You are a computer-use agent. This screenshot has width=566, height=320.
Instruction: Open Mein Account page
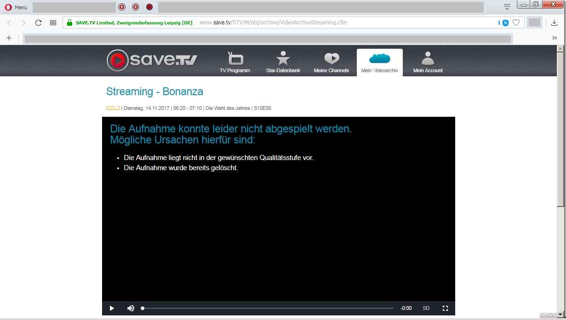pos(428,62)
